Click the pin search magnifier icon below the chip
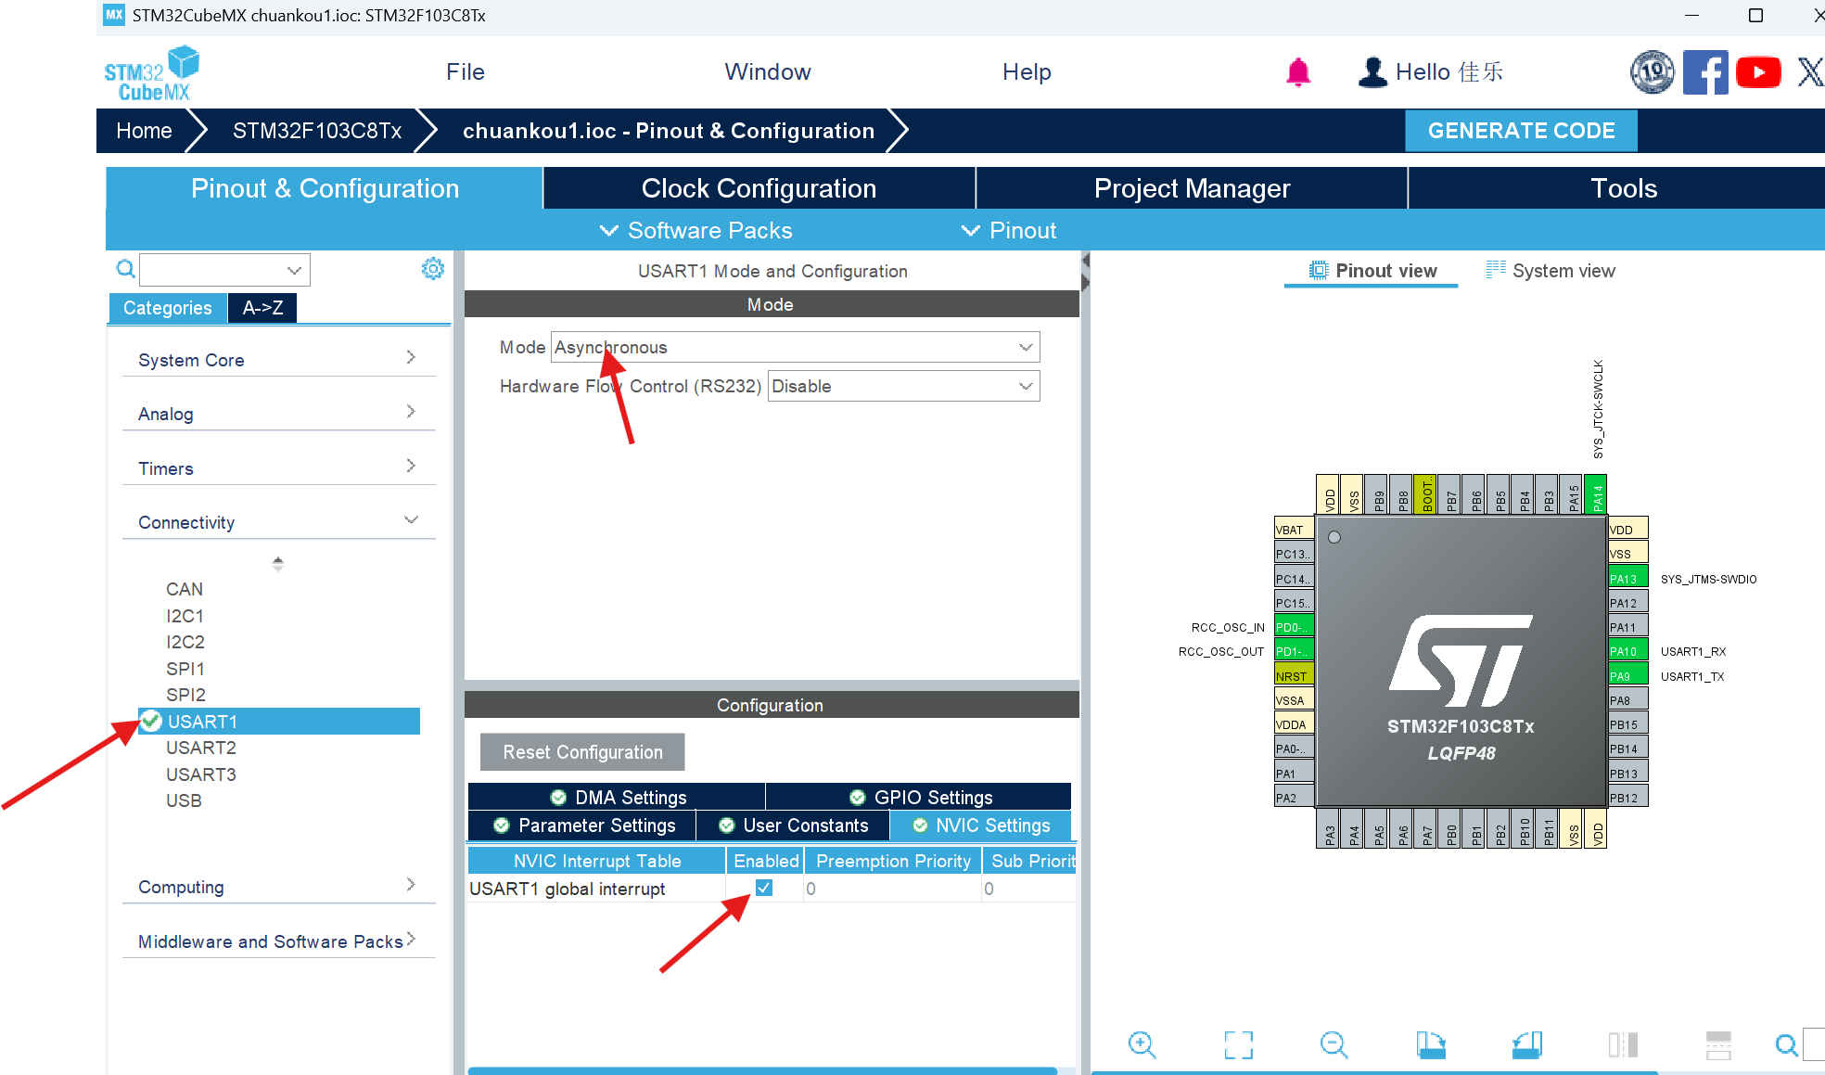1825x1075 pixels. tap(1786, 1045)
